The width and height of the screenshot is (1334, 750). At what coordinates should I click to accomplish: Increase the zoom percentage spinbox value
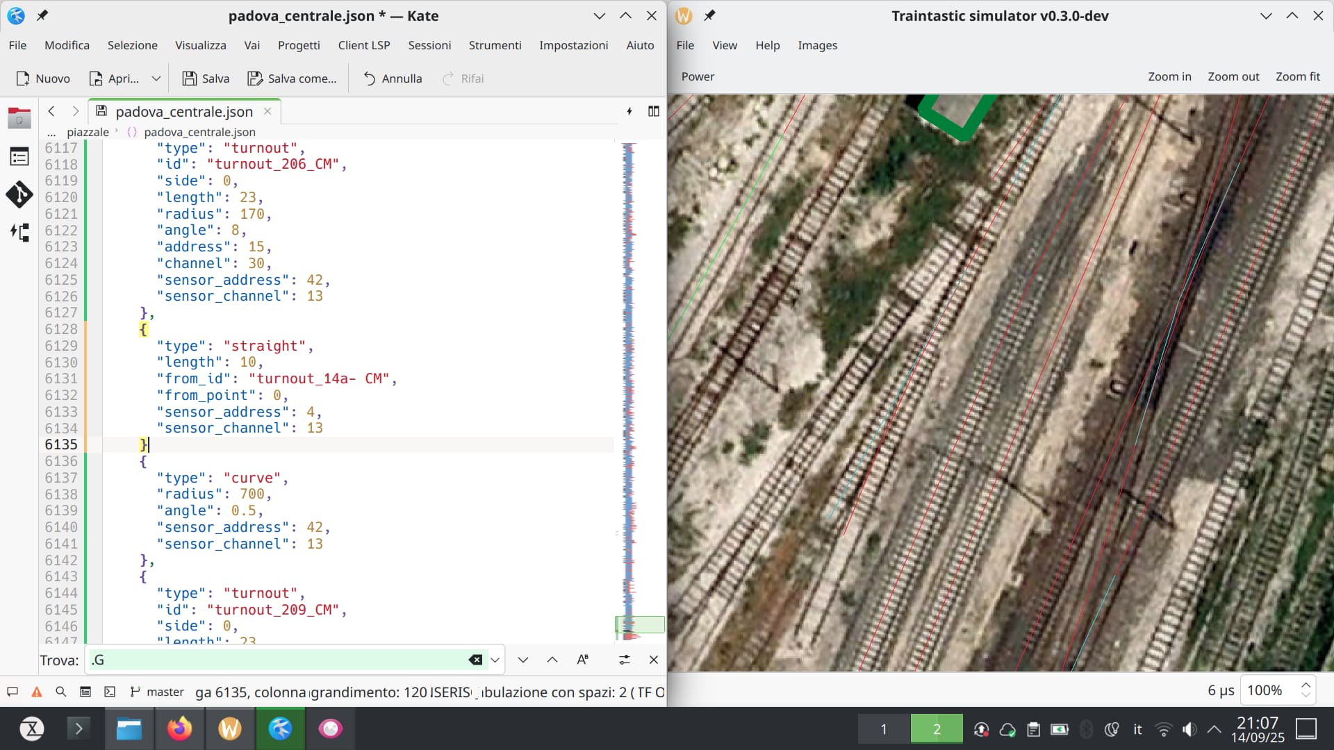click(1306, 685)
